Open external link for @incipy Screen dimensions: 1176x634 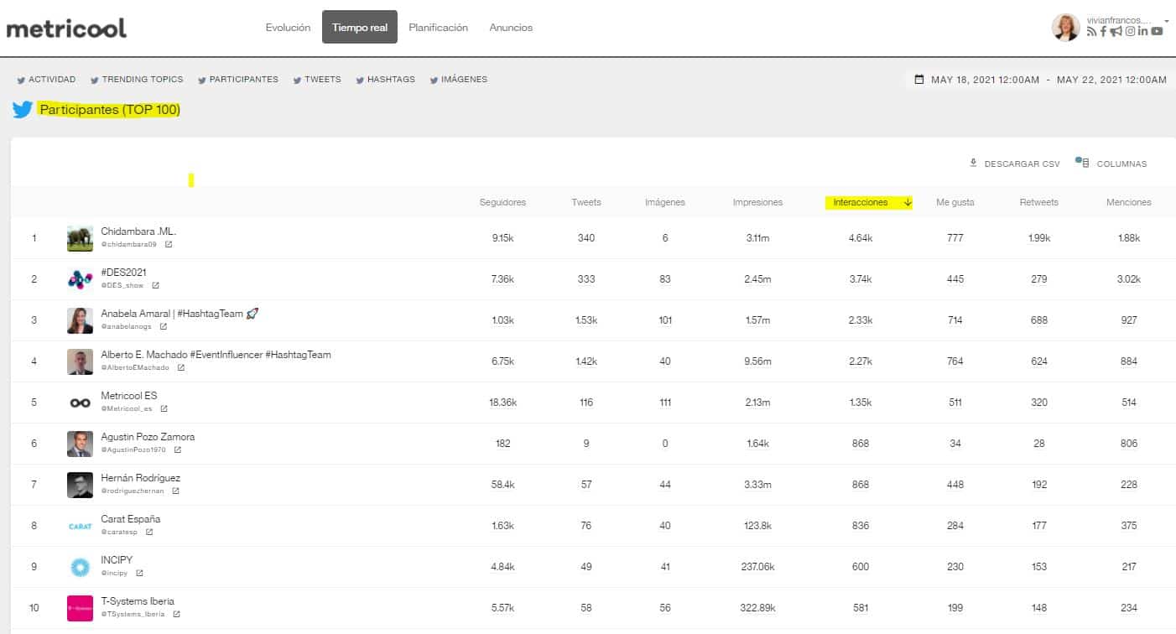[x=139, y=574]
